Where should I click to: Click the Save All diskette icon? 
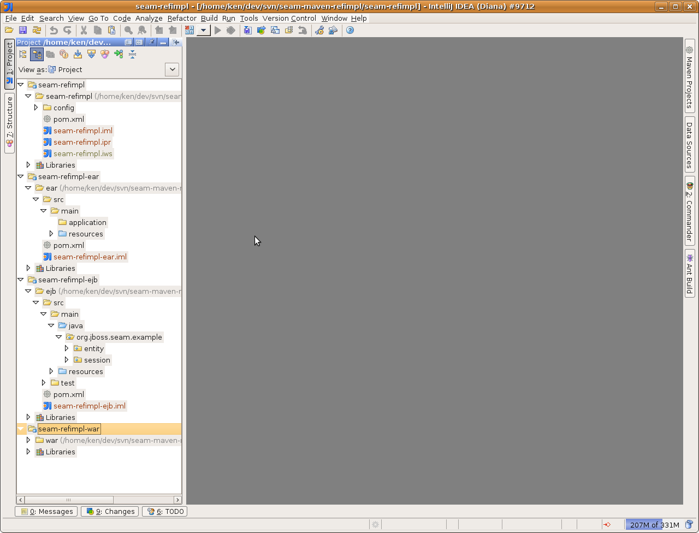pyautogui.click(x=23, y=31)
